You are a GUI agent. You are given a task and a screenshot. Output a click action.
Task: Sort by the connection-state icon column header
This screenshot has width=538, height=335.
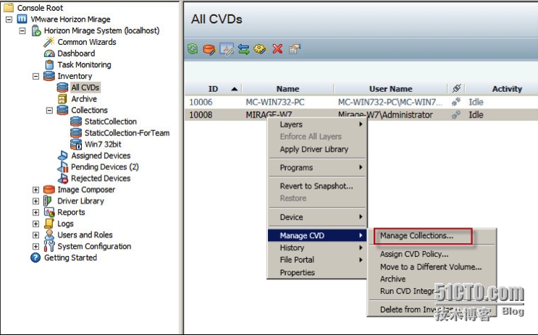tap(456, 88)
